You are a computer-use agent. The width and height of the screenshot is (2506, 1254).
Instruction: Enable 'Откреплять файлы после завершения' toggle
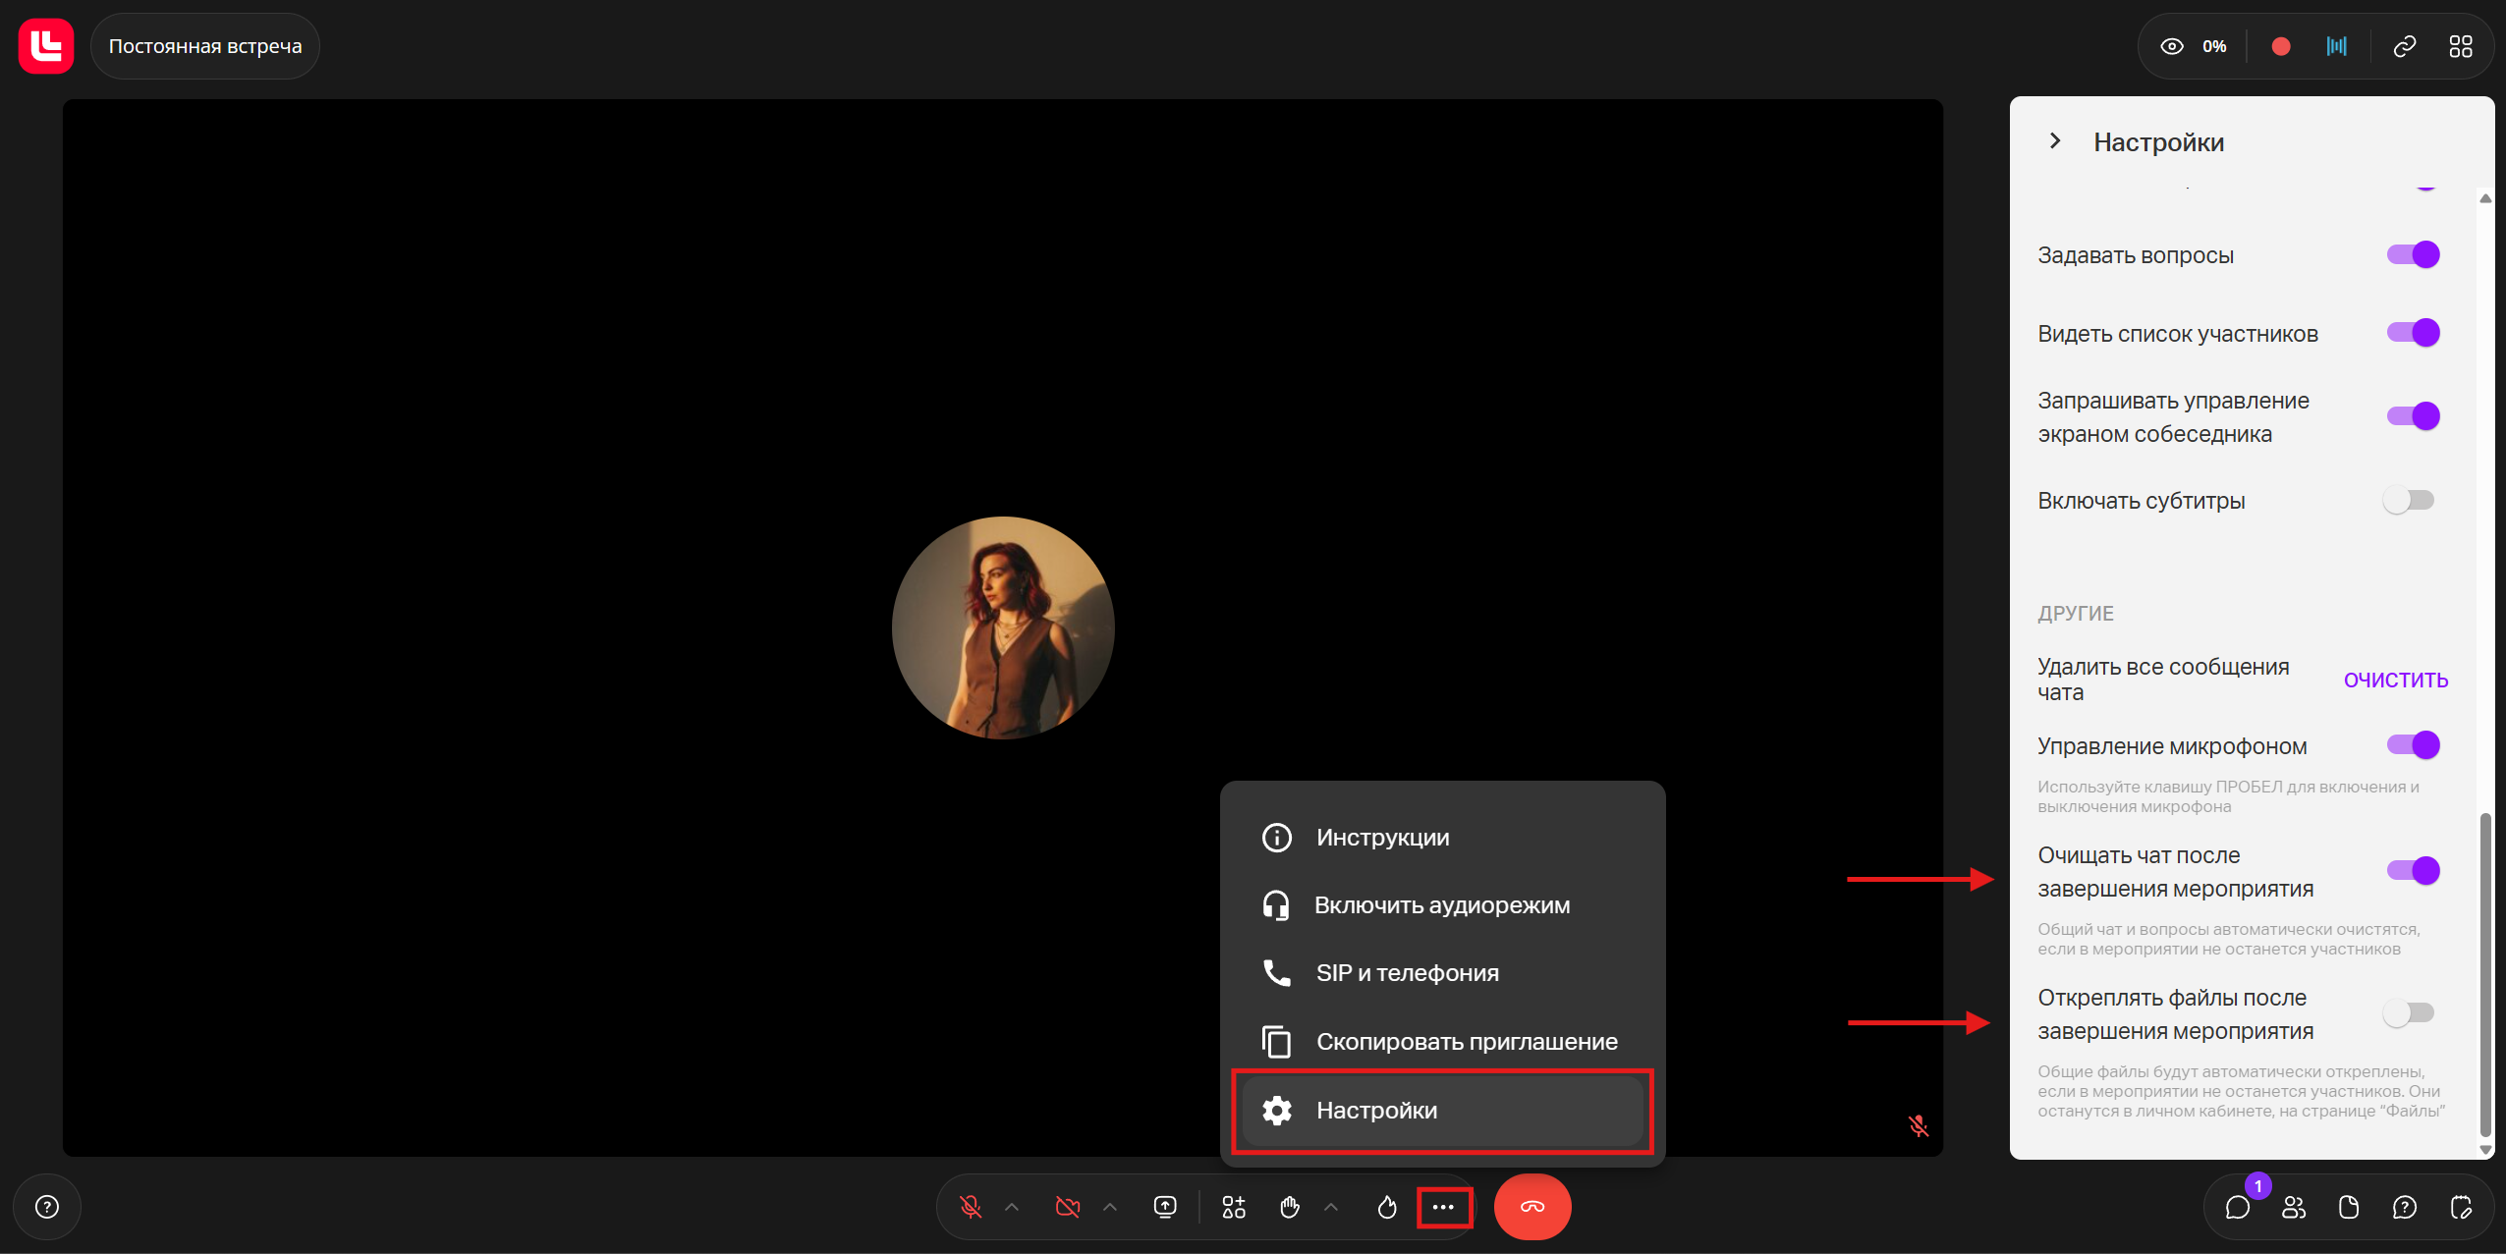point(2408,1012)
